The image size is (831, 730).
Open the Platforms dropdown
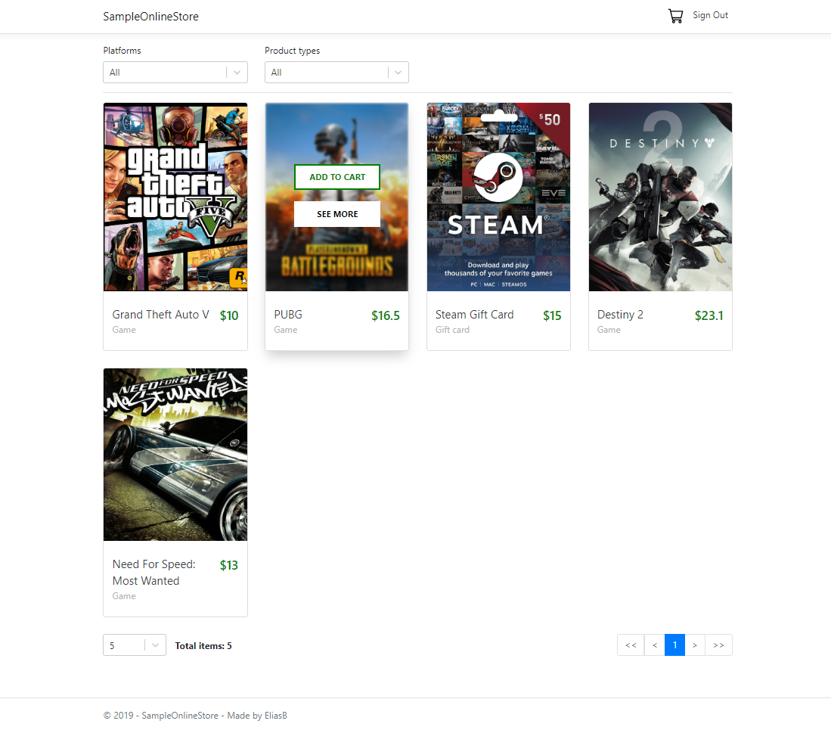175,72
